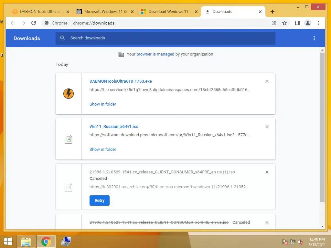Viewport: 331px width, 248px height.
Task: Switch to the Download Windows 11 tab
Action: click(169, 12)
